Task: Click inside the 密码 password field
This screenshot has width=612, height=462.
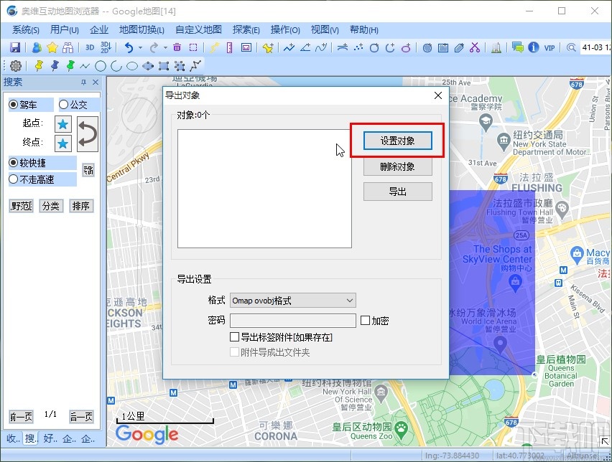Action: pyautogui.click(x=293, y=320)
